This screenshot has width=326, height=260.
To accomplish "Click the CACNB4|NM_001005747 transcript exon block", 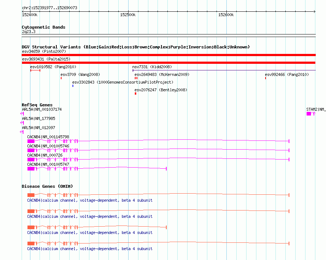I will [31, 169].
